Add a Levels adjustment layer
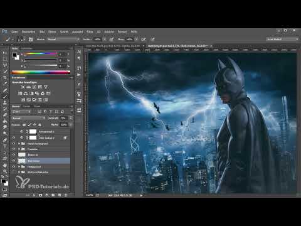 pyautogui.click(x=29, y=87)
